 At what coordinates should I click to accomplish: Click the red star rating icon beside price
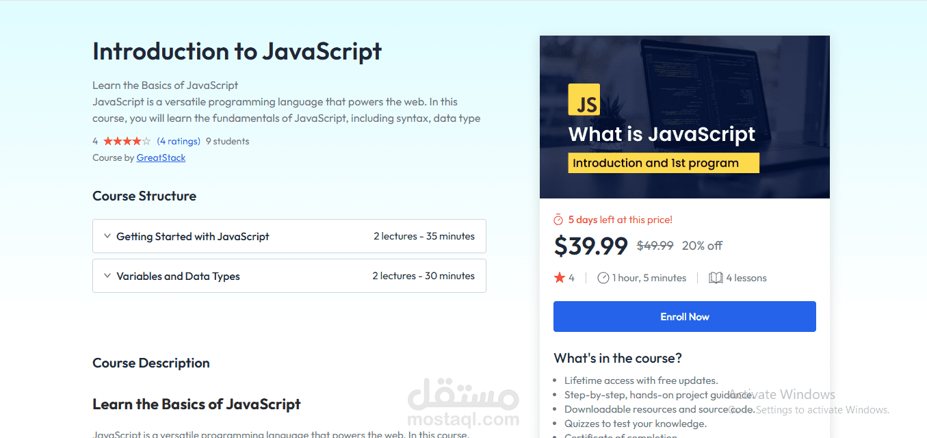[x=560, y=278]
